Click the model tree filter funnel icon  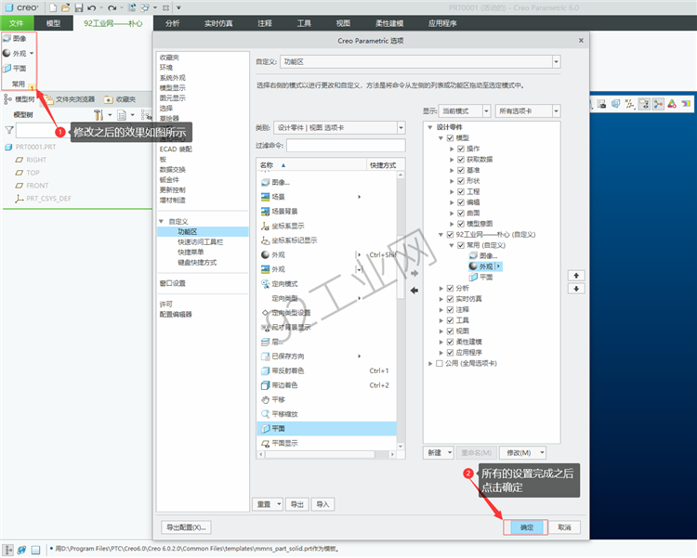click(x=9, y=130)
